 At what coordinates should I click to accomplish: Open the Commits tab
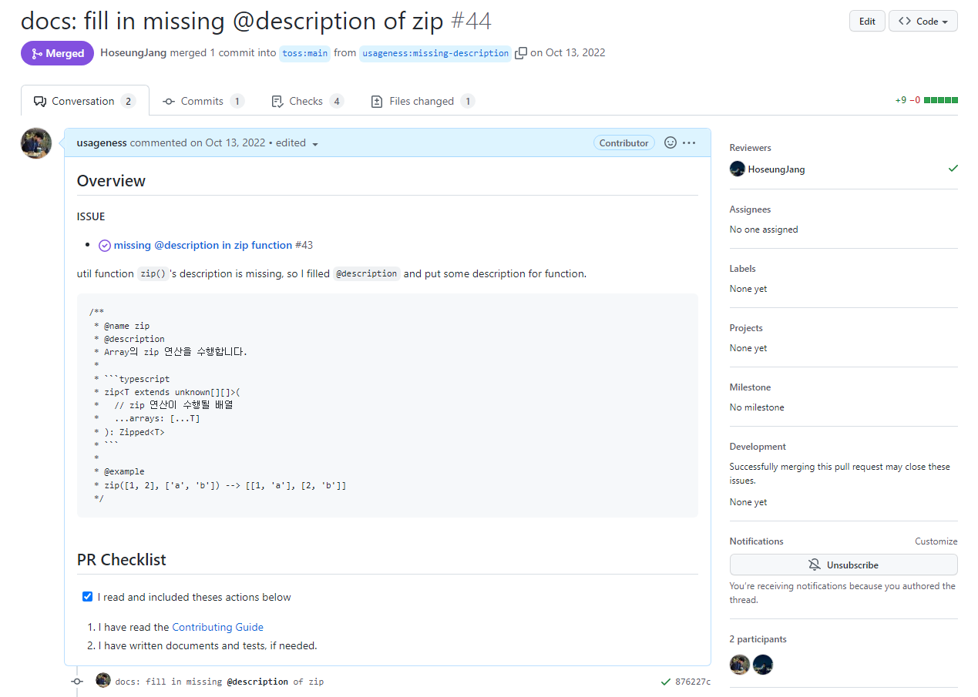pos(203,101)
